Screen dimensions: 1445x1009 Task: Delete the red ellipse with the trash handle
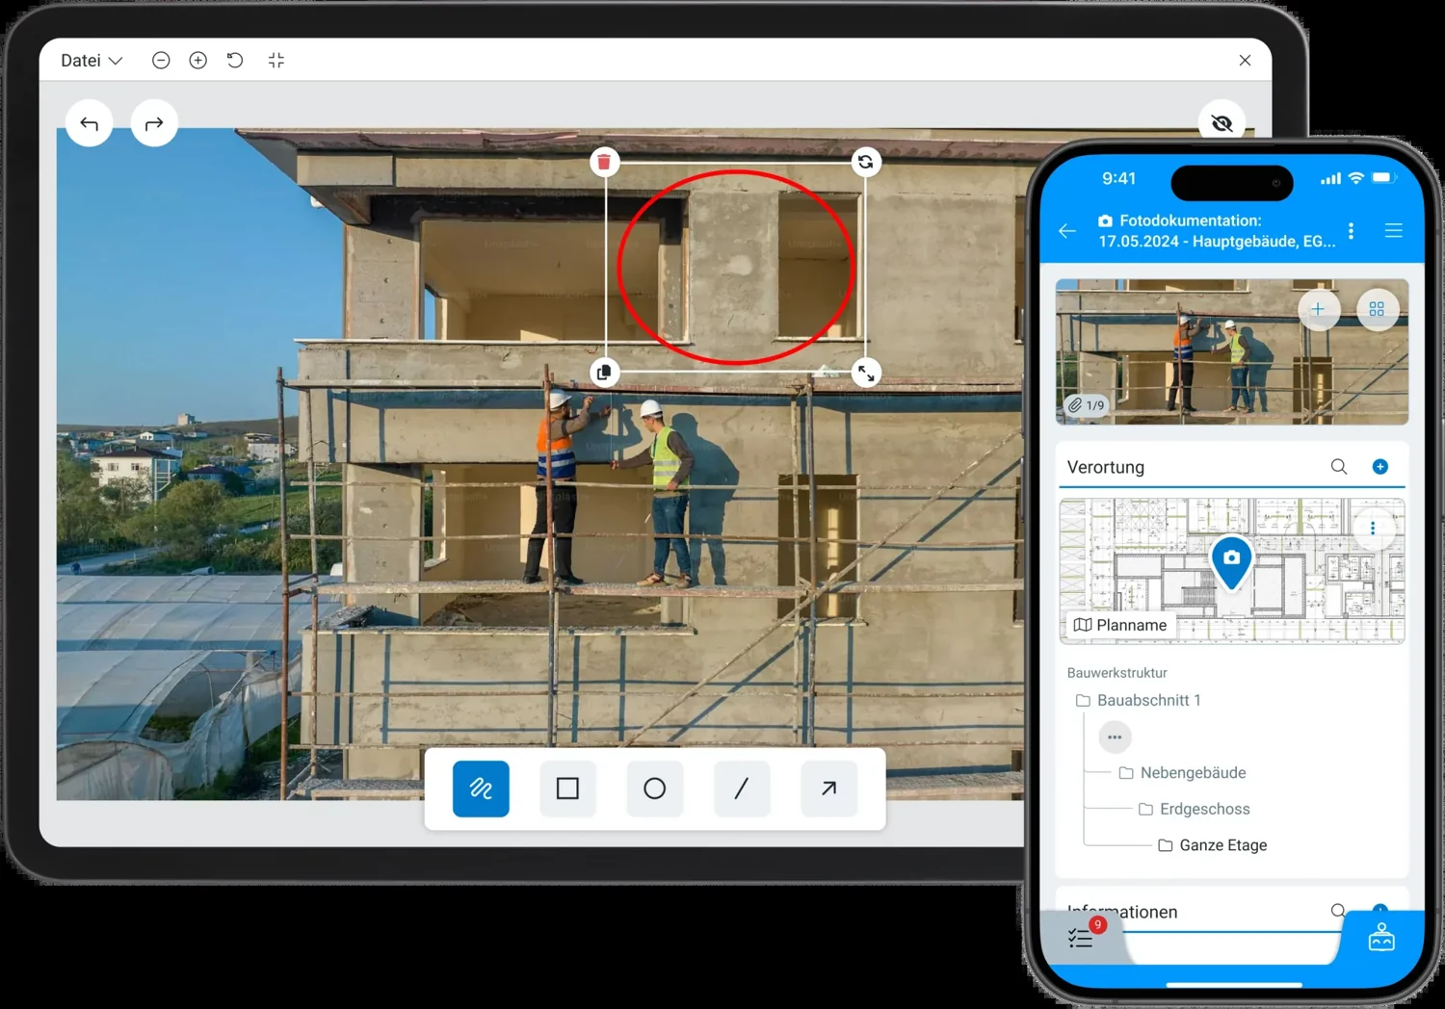[x=604, y=162]
